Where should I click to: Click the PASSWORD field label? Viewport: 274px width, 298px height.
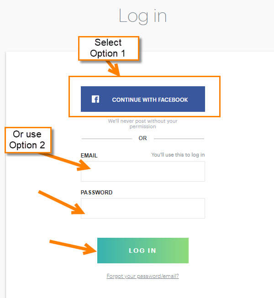[x=96, y=192]
